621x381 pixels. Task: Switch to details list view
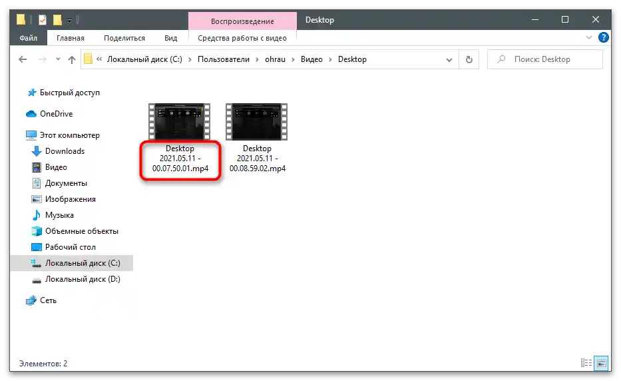pos(586,363)
